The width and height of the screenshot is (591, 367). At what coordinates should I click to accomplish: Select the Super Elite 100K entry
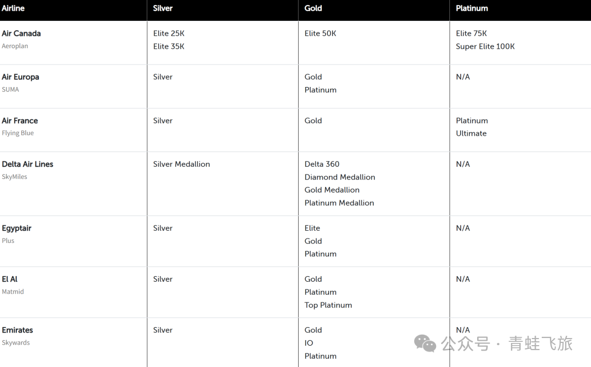coord(485,46)
